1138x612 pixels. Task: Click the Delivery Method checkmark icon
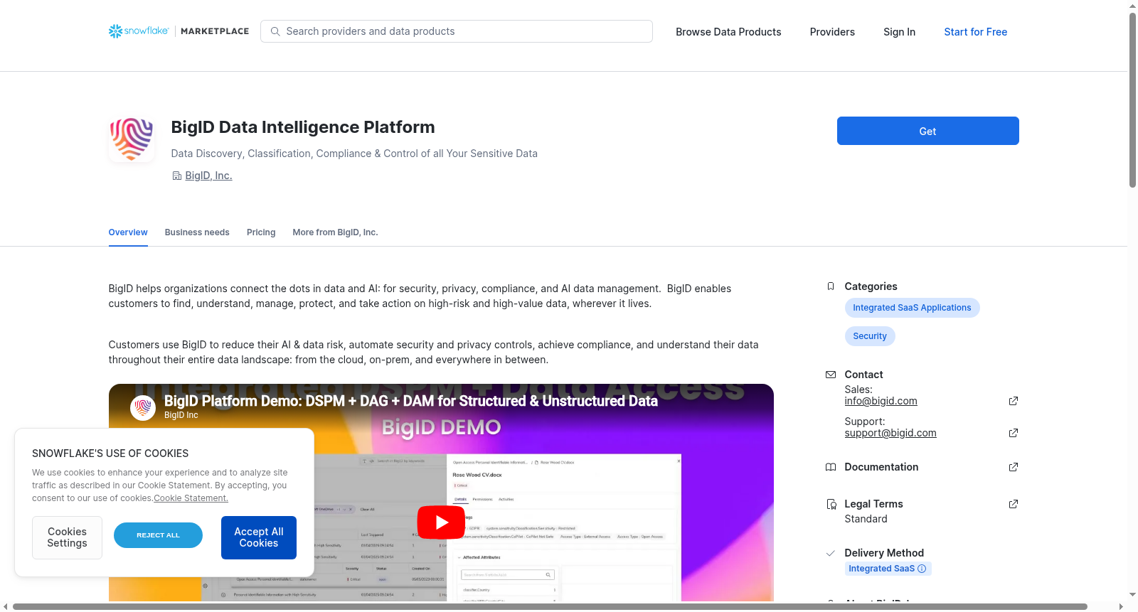pyautogui.click(x=830, y=553)
